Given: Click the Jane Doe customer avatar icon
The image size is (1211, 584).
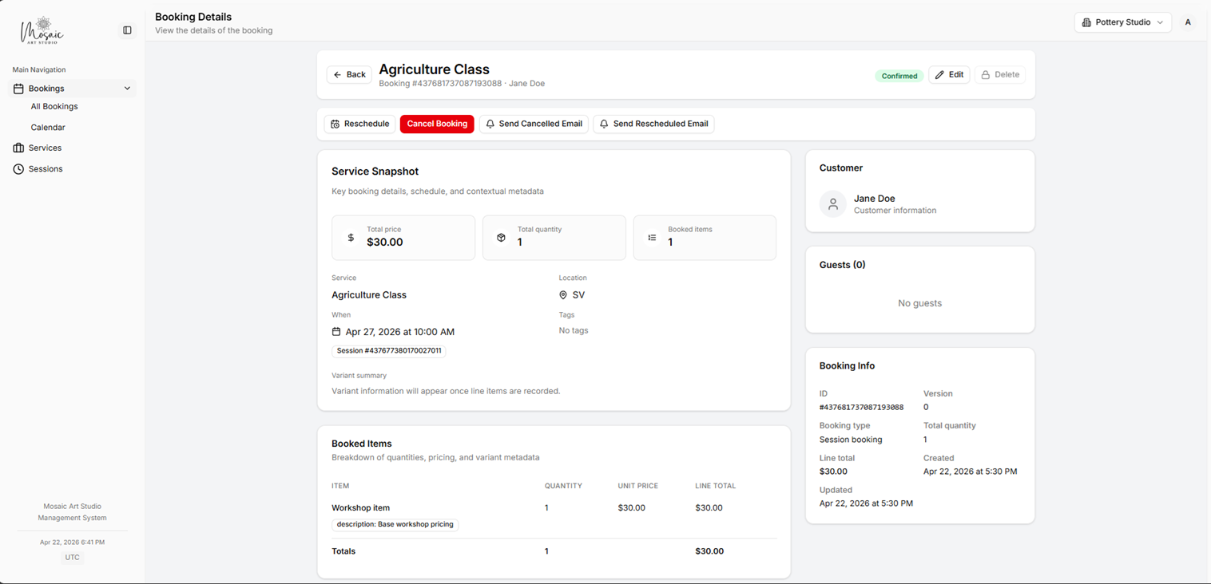Looking at the screenshot, I should click(832, 204).
